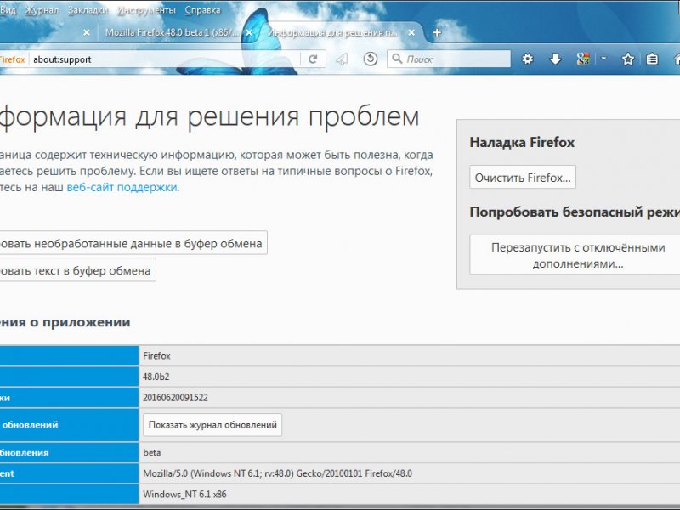
Task: Select the Windows_NT 6.1 x86 value
Action: pyautogui.click(x=184, y=494)
